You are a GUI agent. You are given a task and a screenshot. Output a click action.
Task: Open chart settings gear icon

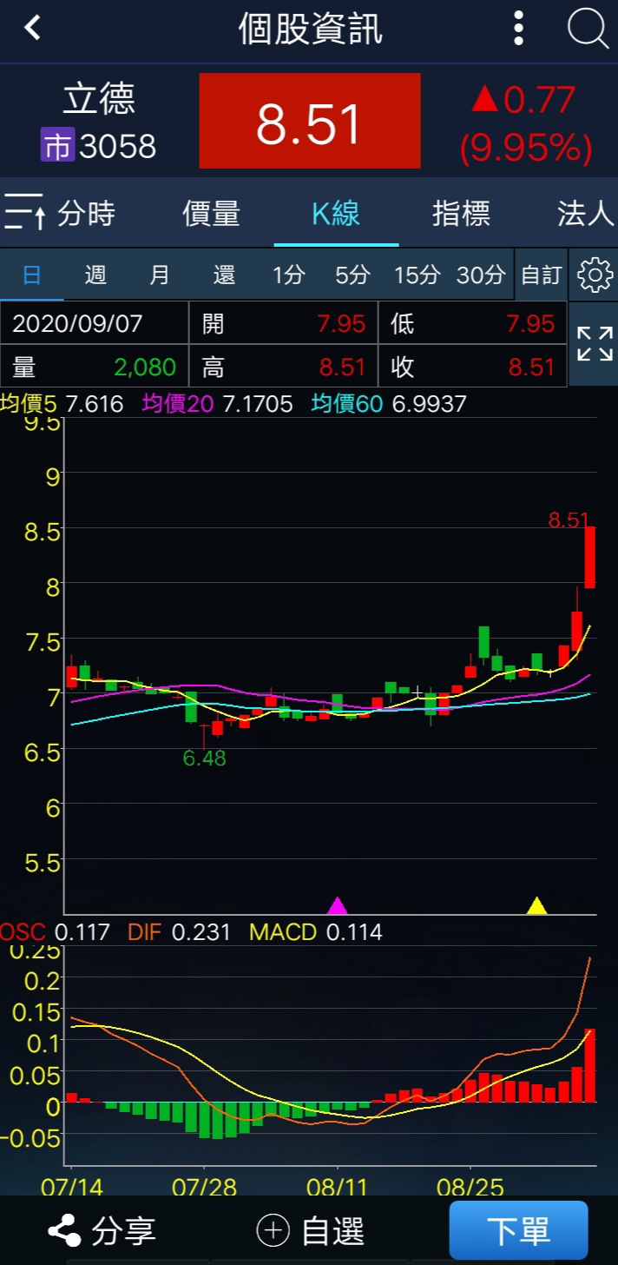click(x=594, y=275)
